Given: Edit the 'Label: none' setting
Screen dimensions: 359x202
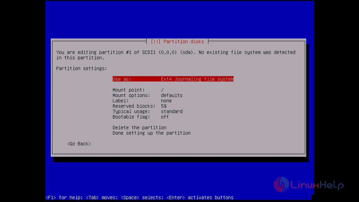Looking at the screenshot, I should 142,101.
